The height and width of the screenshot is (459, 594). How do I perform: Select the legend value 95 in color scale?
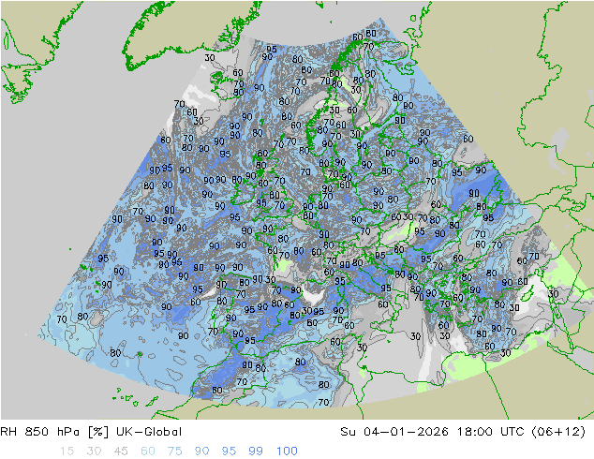pyautogui.click(x=229, y=451)
